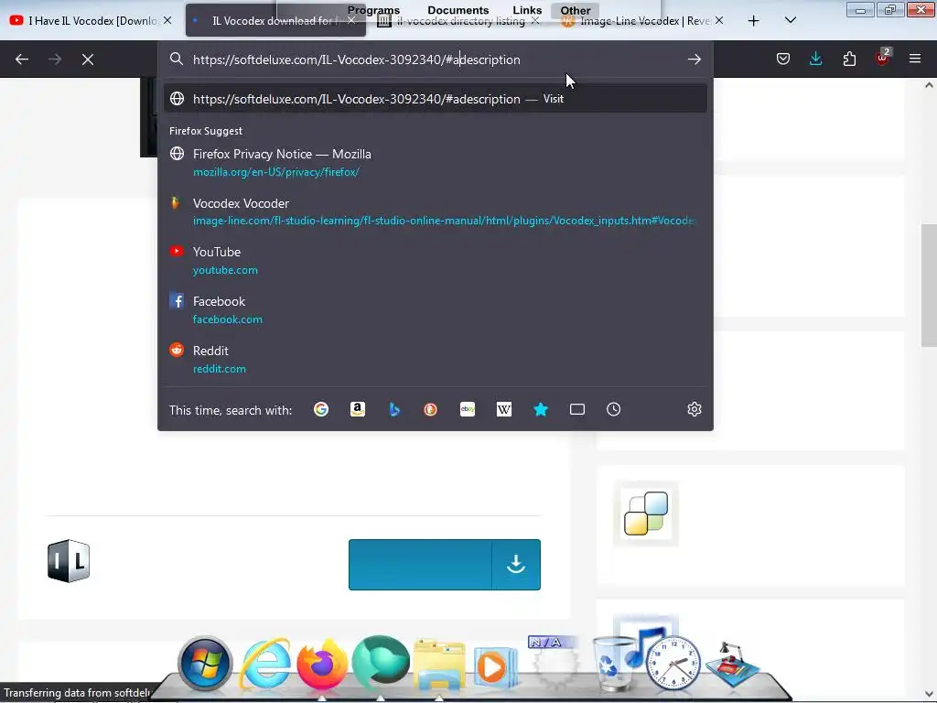This screenshot has height=703, width=937.
Task: Search this time with eBay
Action: coord(468,409)
